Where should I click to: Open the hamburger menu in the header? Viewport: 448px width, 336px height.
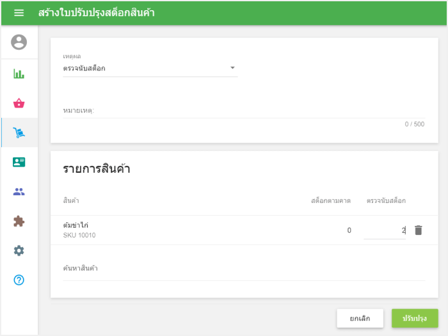(19, 13)
